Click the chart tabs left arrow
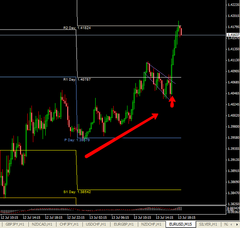This screenshot has width=240, height=228. (231, 225)
